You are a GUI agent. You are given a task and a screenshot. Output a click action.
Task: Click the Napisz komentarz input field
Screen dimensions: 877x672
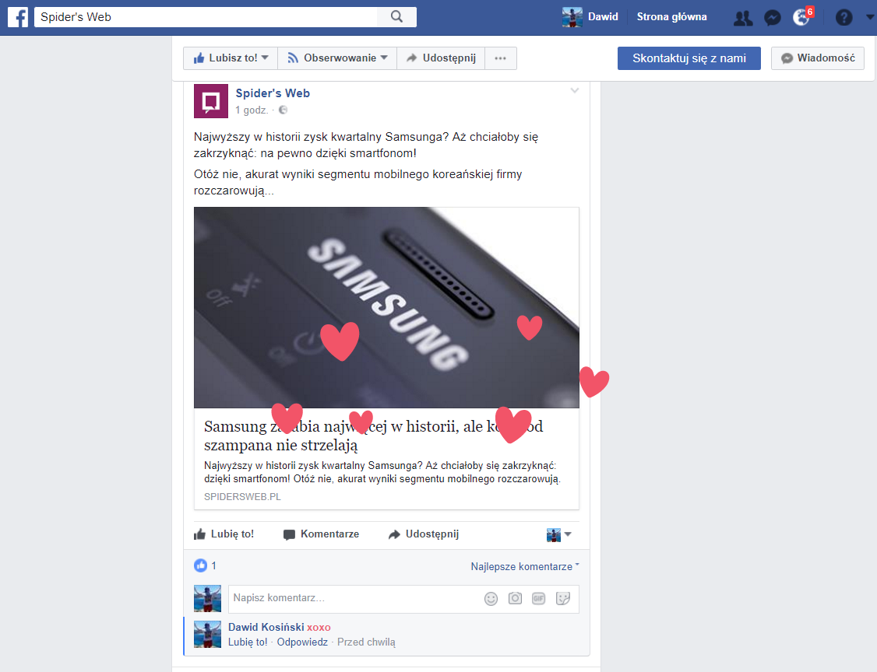(x=403, y=599)
